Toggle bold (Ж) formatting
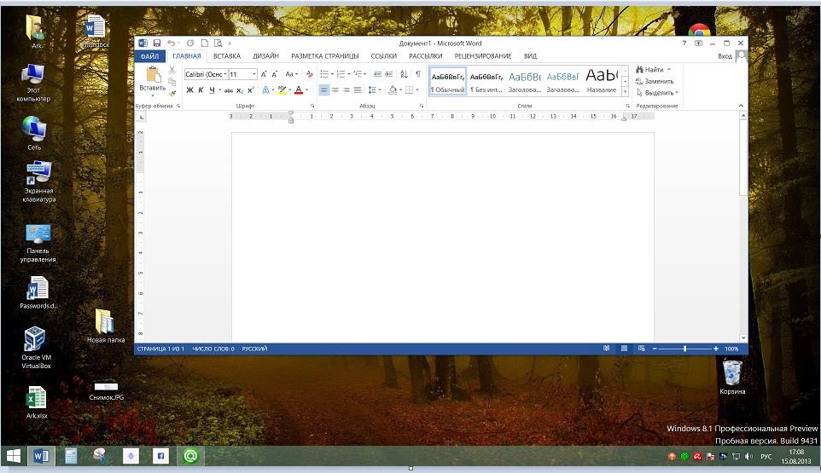821x473 pixels. click(189, 89)
